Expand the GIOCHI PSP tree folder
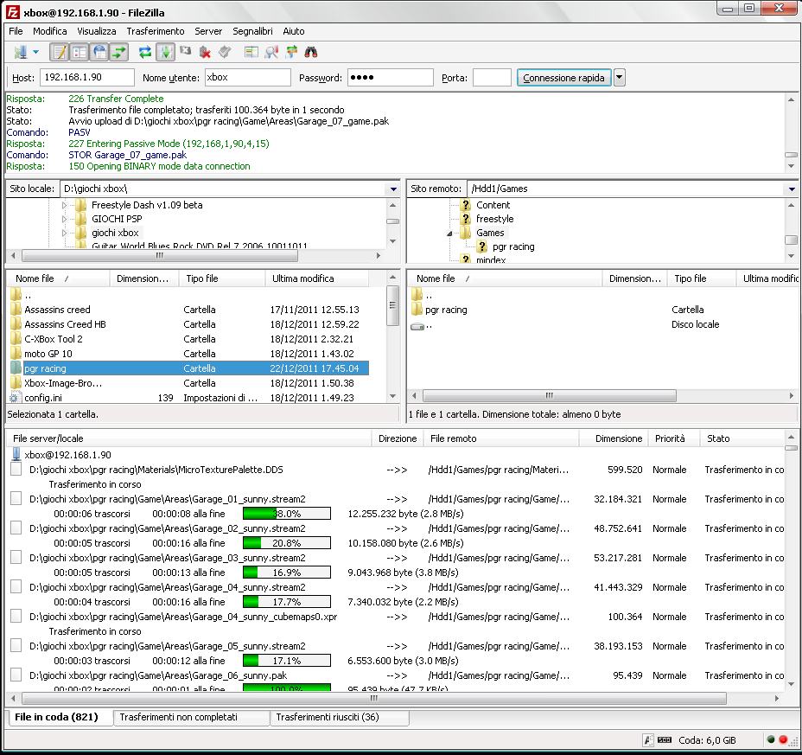 click(x=65, y=219)
